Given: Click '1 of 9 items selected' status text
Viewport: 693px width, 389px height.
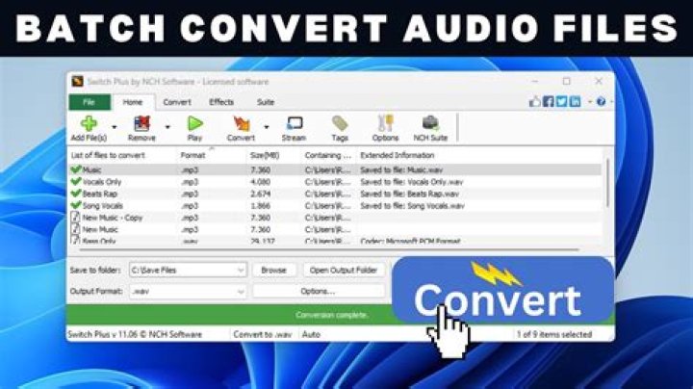Looking at the screenshot, I should 554,335.
